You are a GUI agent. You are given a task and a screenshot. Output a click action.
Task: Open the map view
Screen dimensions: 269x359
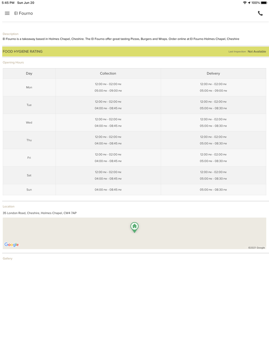tap(134, 233)
